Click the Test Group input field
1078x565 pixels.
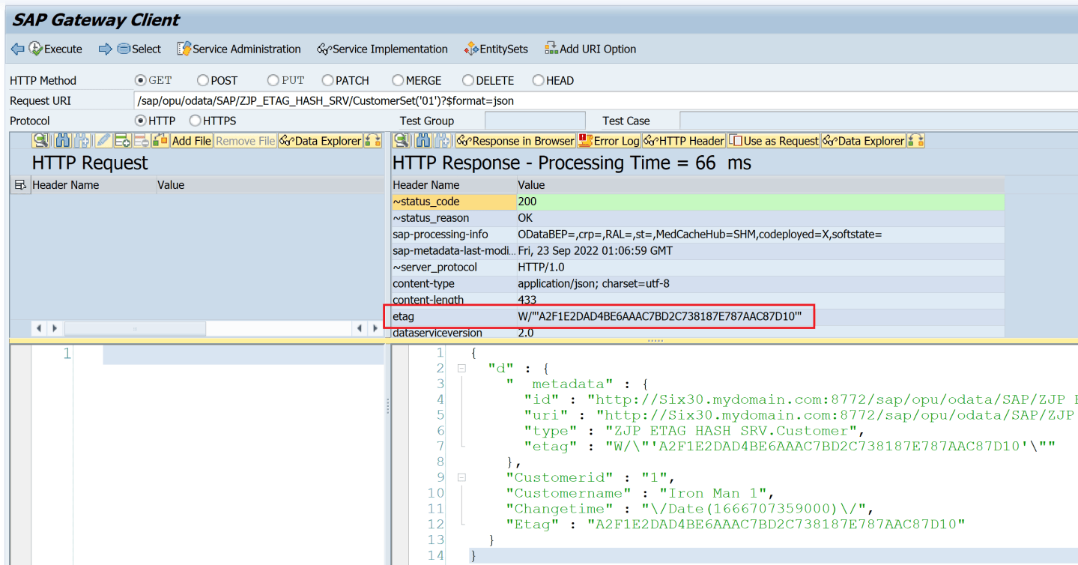pos(535,121)
